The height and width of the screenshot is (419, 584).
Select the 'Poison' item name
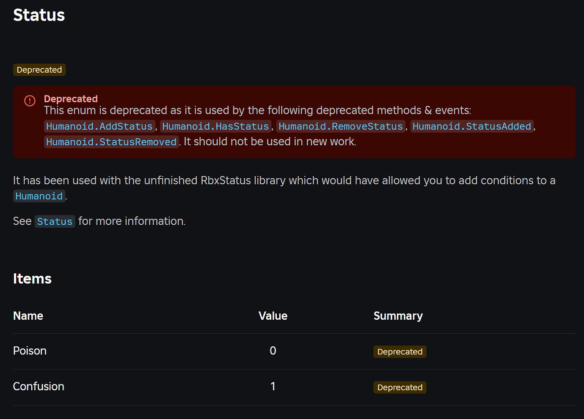tap(30, 351)
